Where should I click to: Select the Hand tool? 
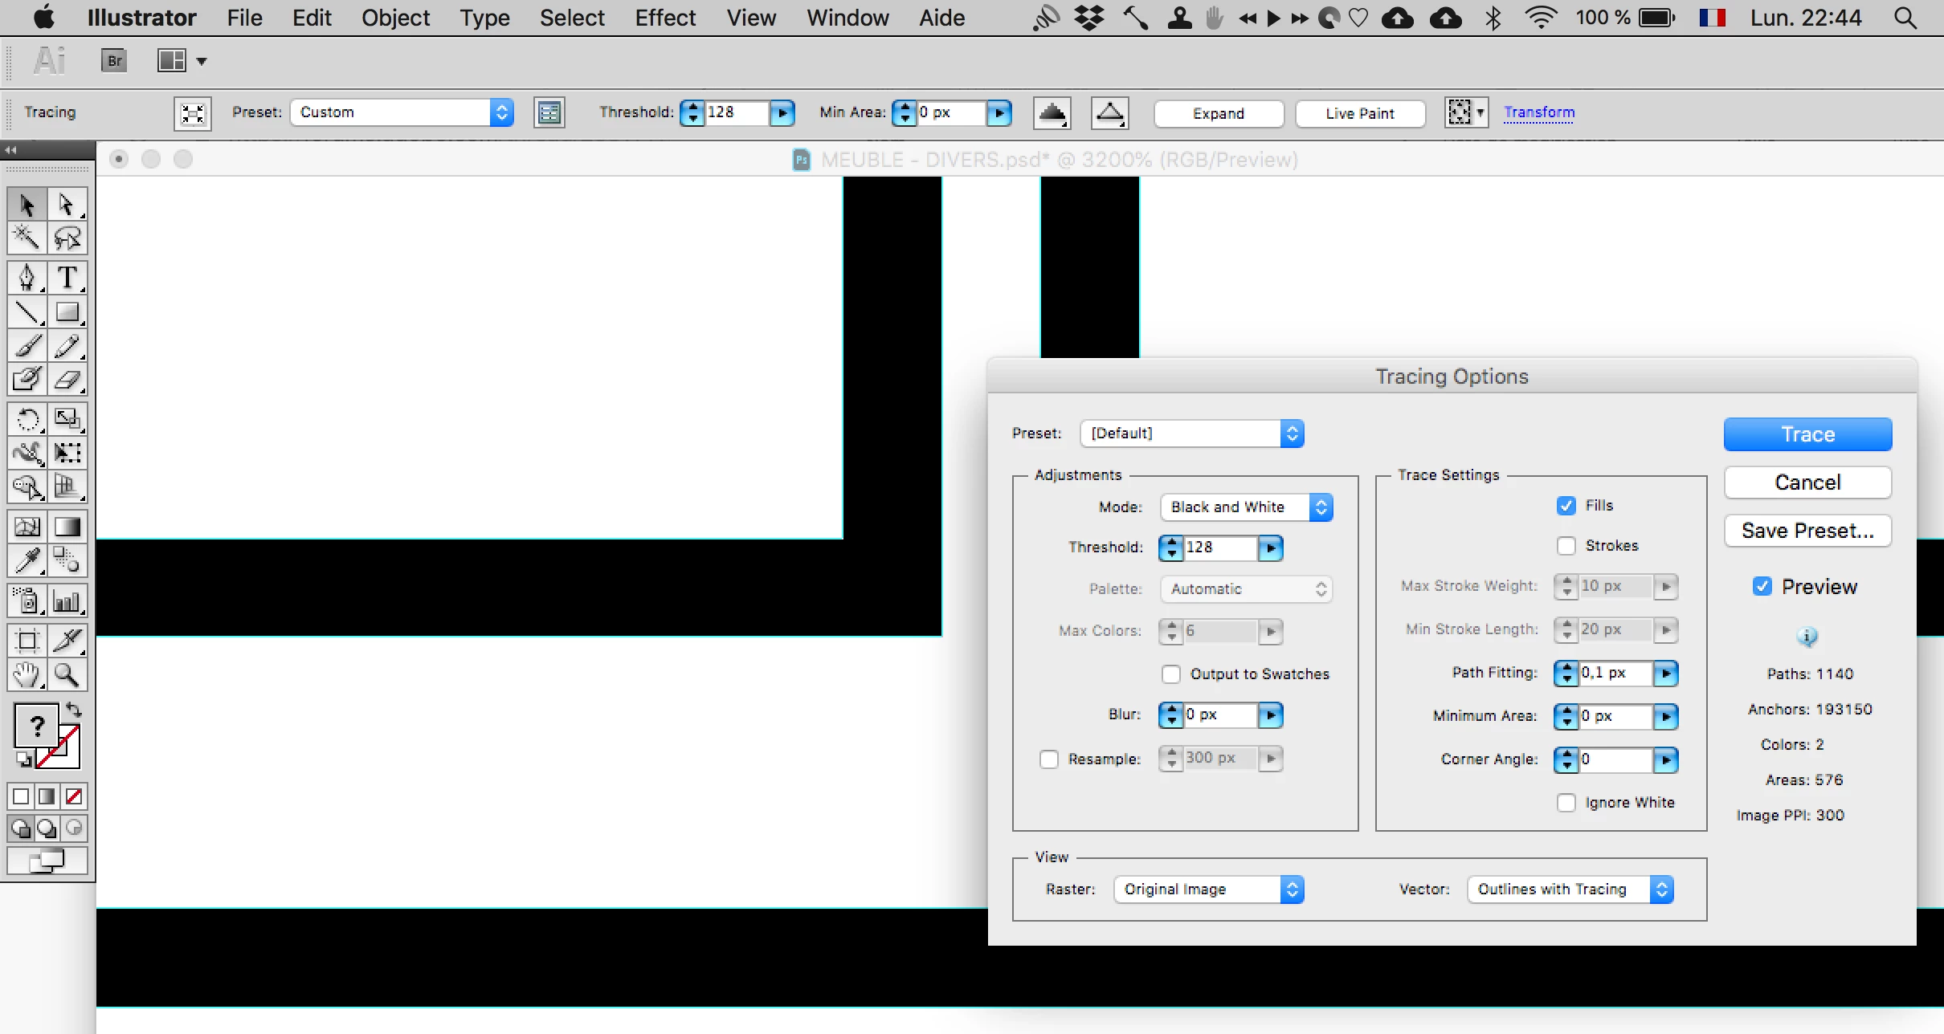click(27, 675)
